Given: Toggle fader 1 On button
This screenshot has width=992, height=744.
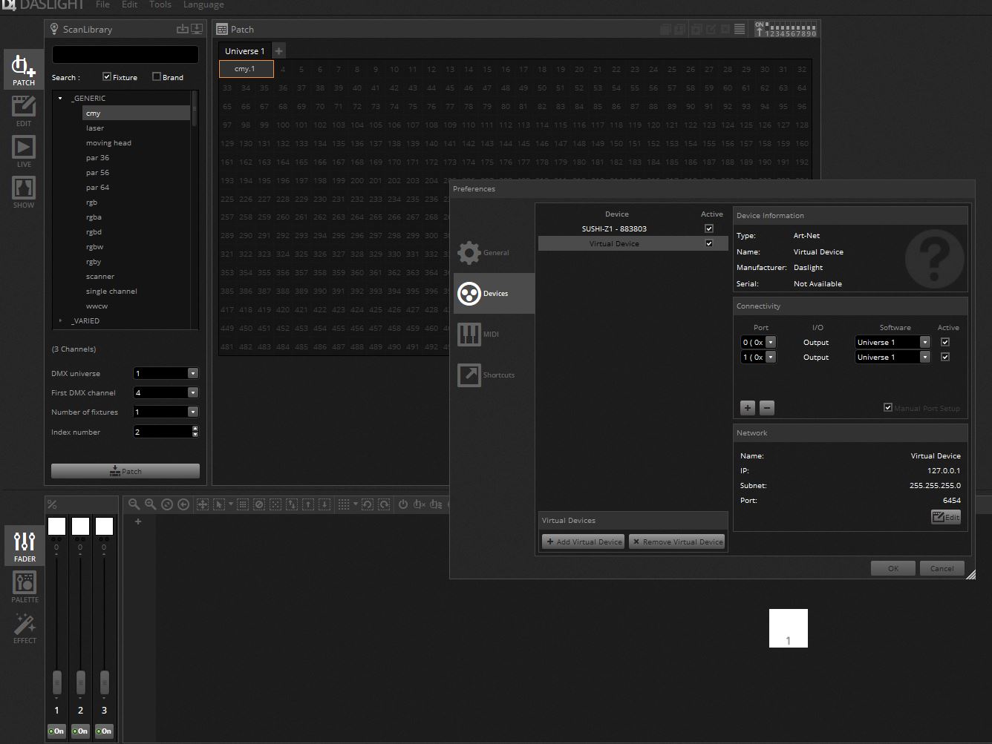Looking at the screenshot, I should (x=56, y=731).
